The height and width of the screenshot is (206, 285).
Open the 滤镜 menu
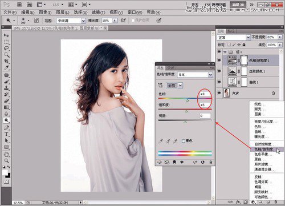tap(98, 13)
